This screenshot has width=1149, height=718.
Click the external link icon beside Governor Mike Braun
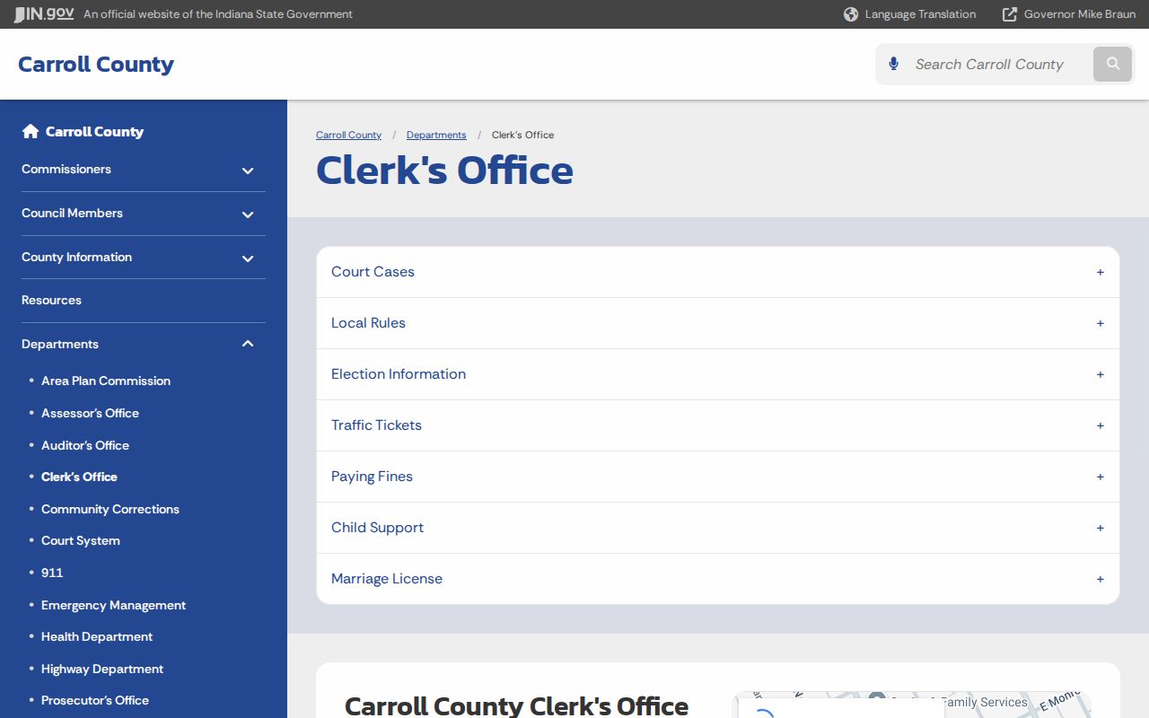coord(1010,14)
